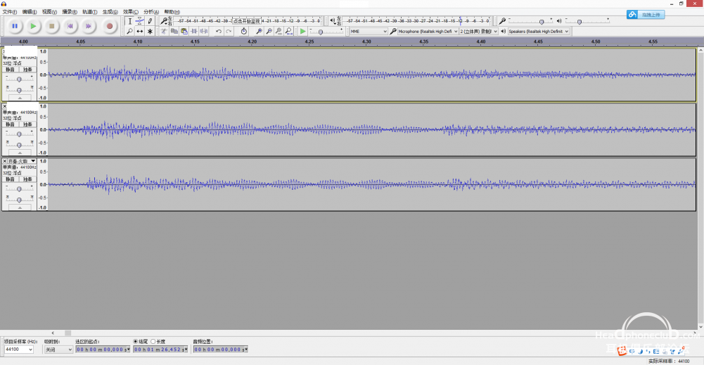This screenshot has width=704, height=365.
Task: Skip to end of project
Action: 89,26
